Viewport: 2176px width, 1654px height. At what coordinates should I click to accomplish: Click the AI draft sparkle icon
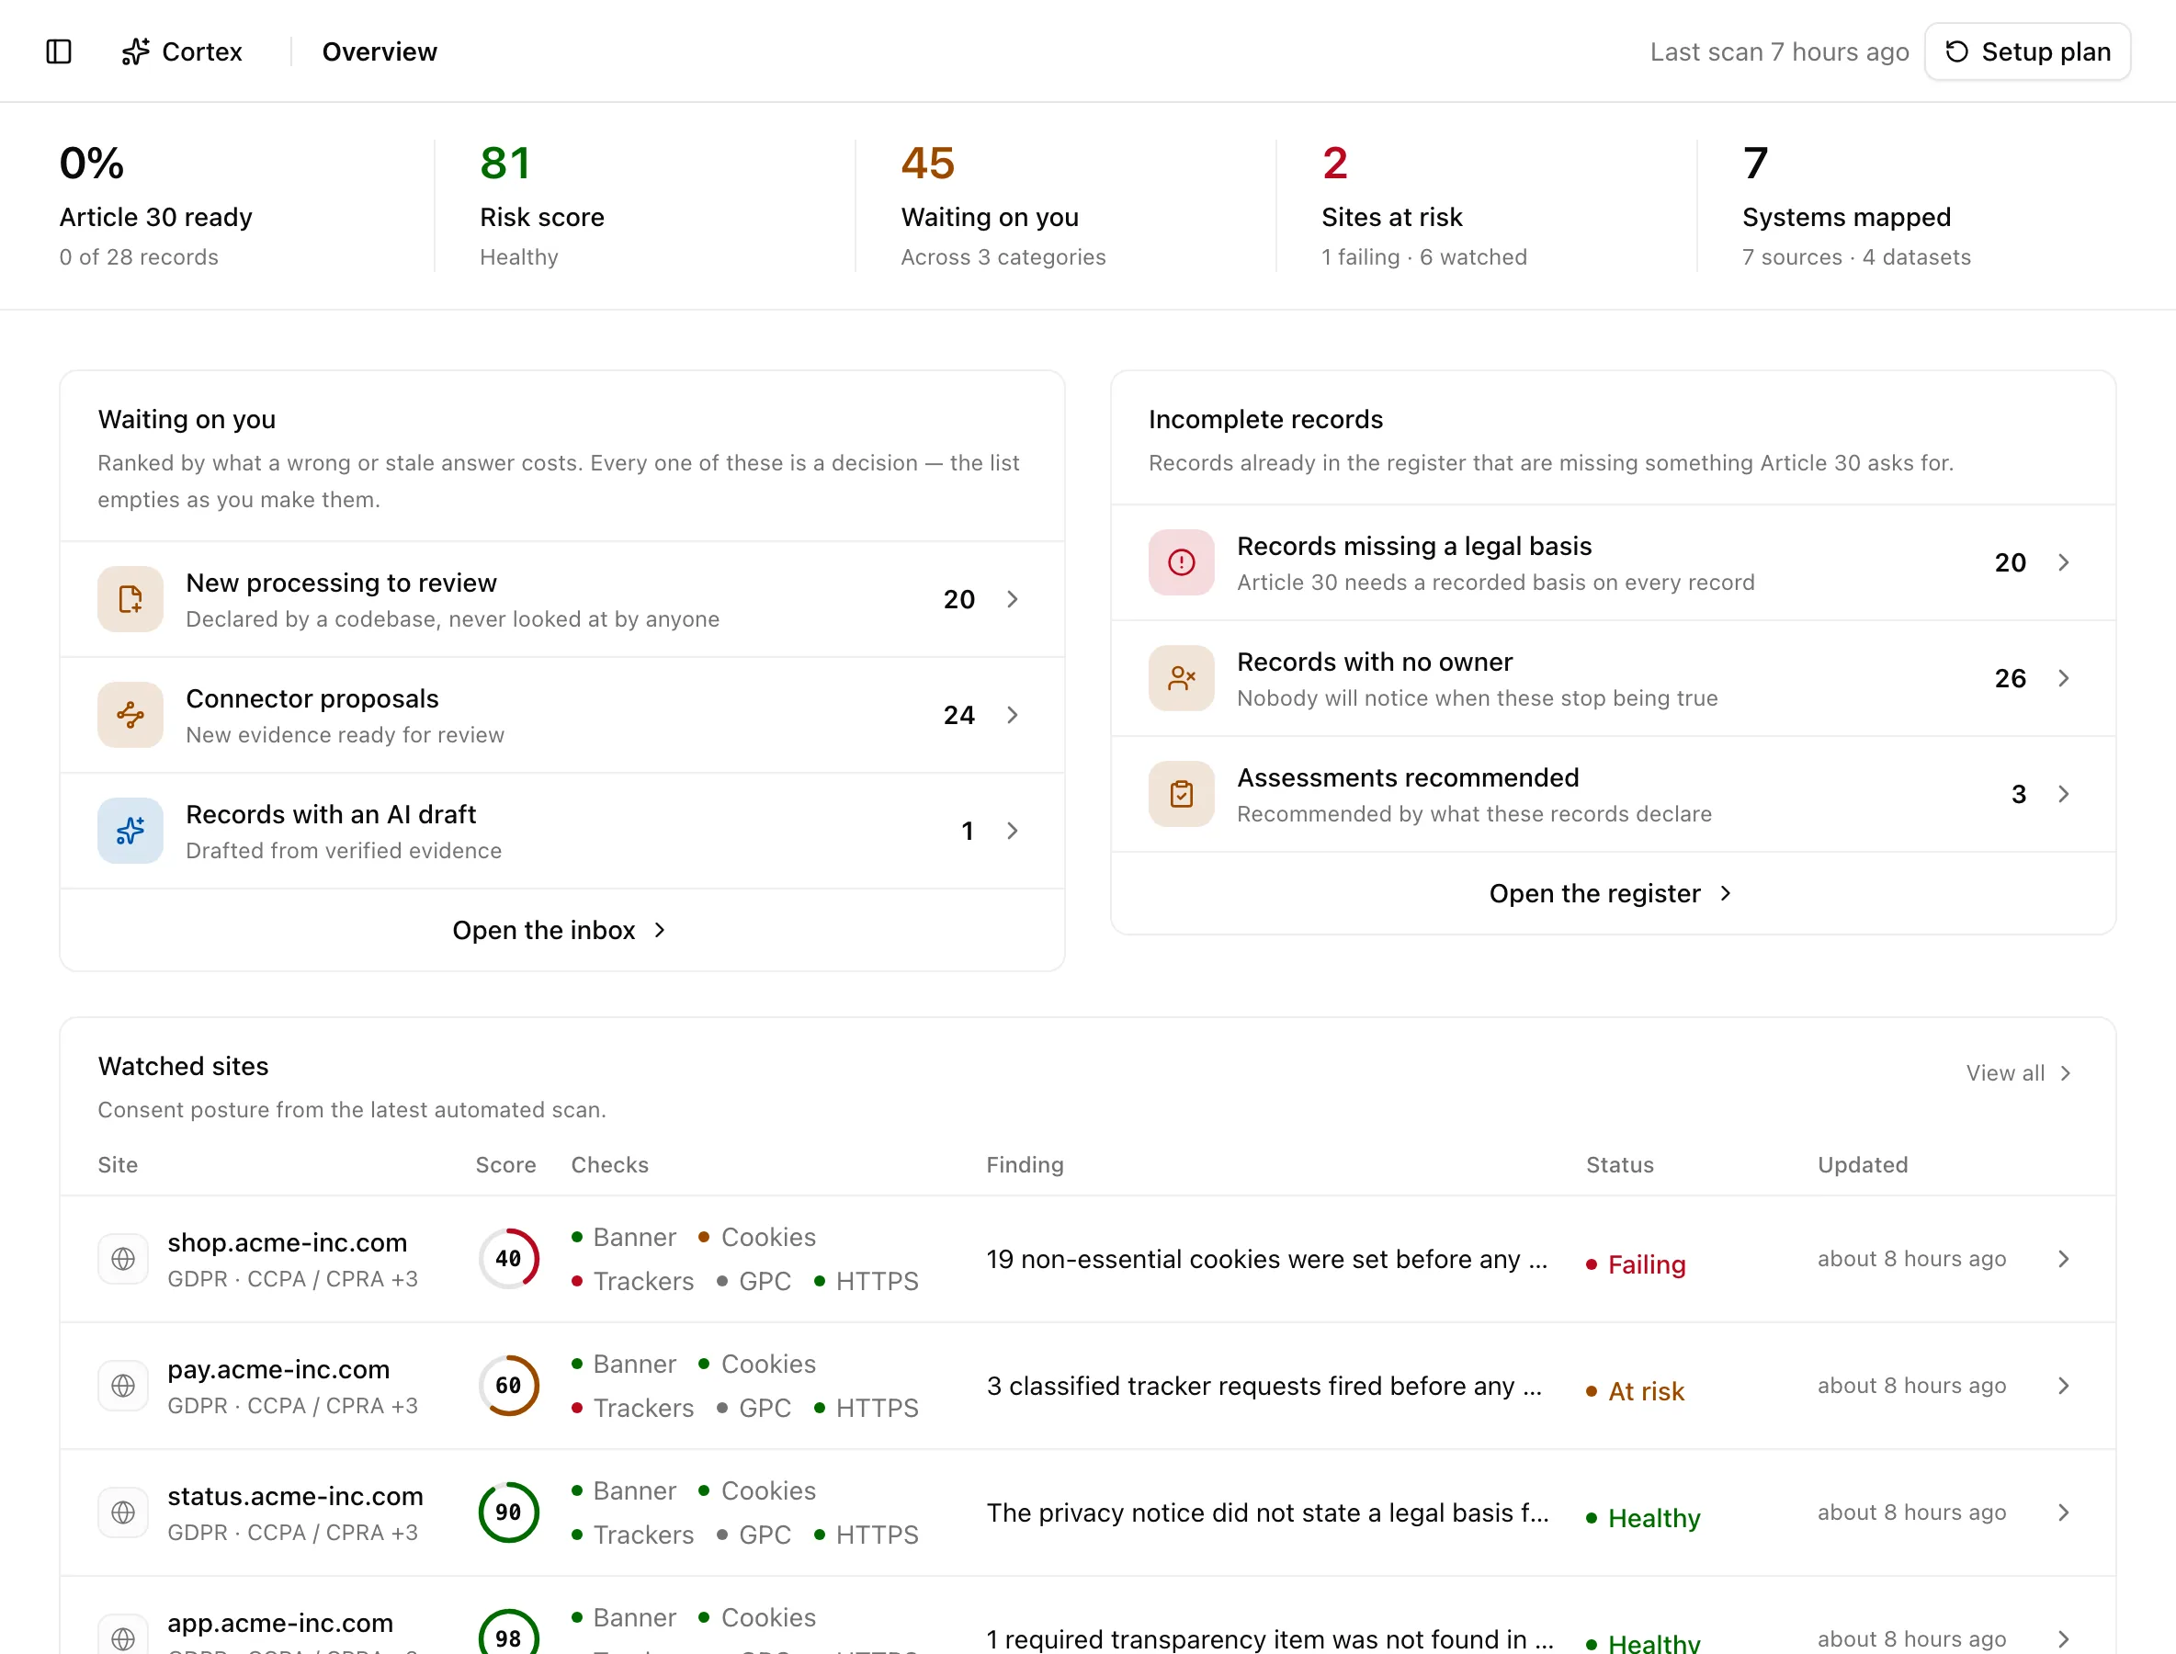point(130,831)
